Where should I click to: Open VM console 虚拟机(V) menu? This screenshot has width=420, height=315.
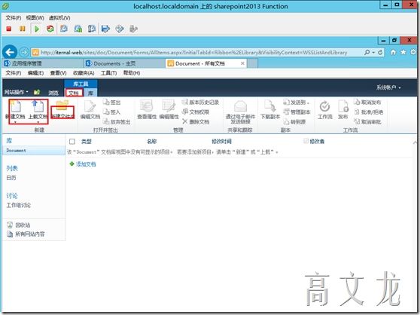pyautogui.click(x=59, y=17)
